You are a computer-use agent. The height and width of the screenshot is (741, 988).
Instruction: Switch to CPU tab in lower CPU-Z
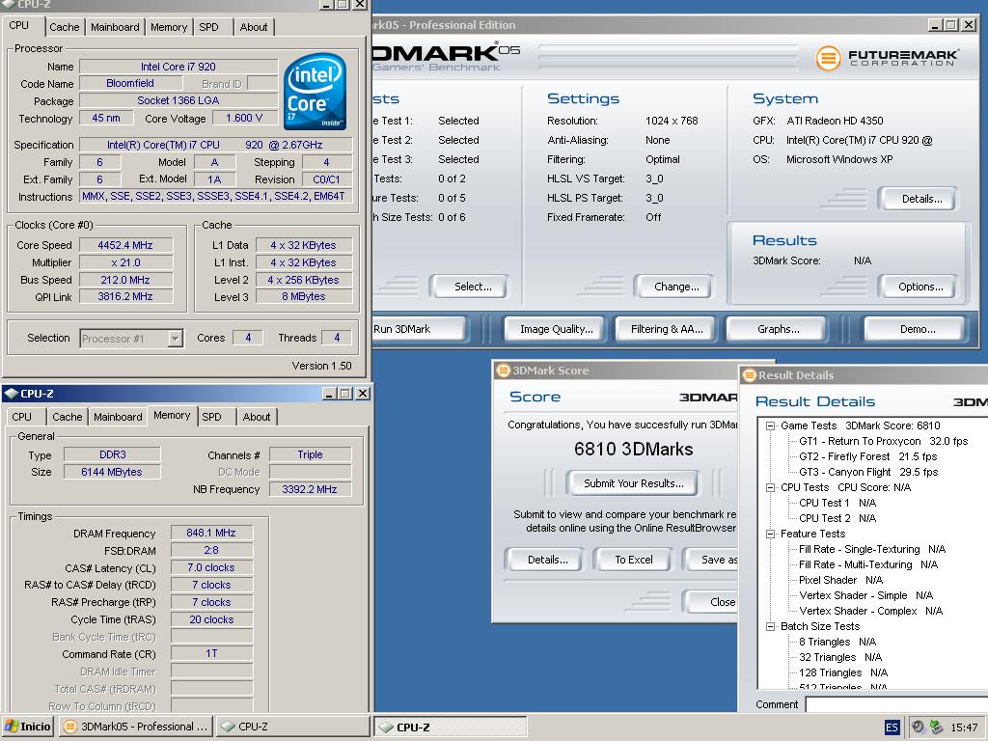[22, 417]
